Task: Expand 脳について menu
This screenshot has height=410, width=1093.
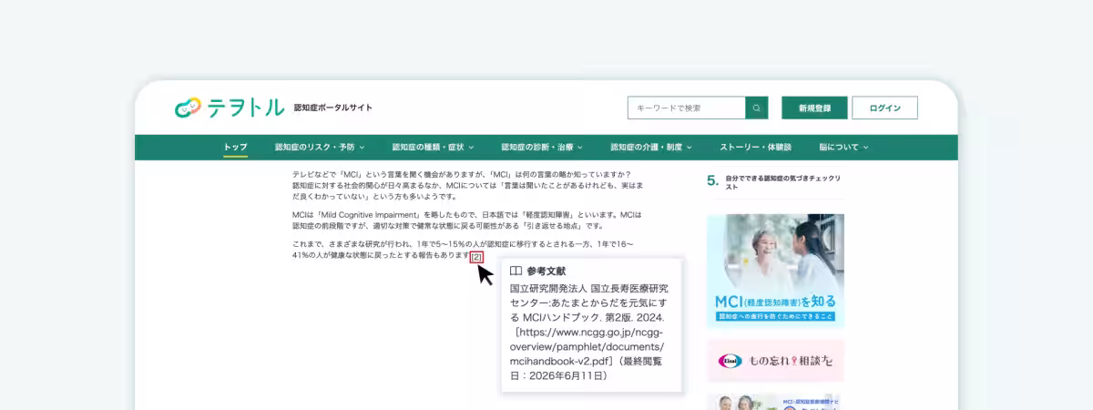Action: pos(843,147)
